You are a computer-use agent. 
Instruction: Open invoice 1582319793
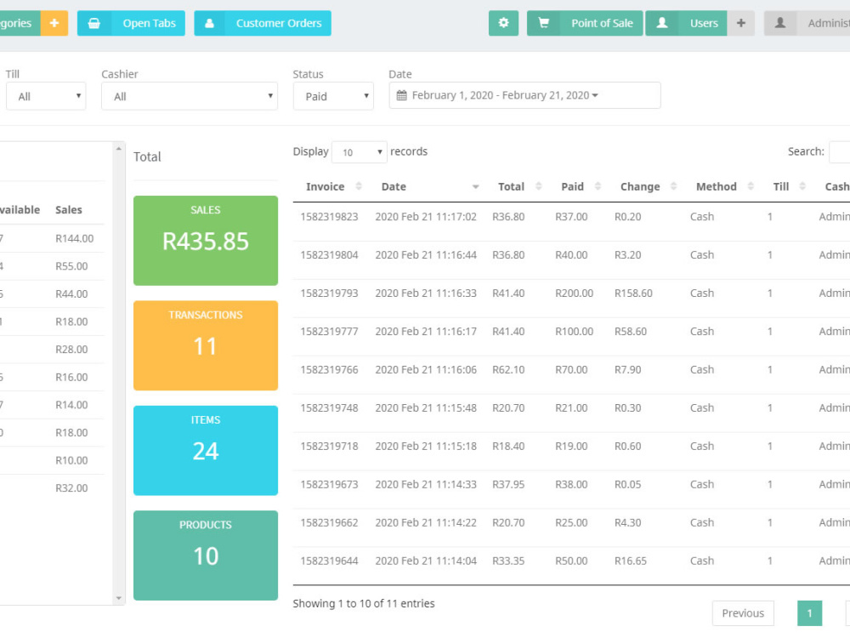coord(329,293)
